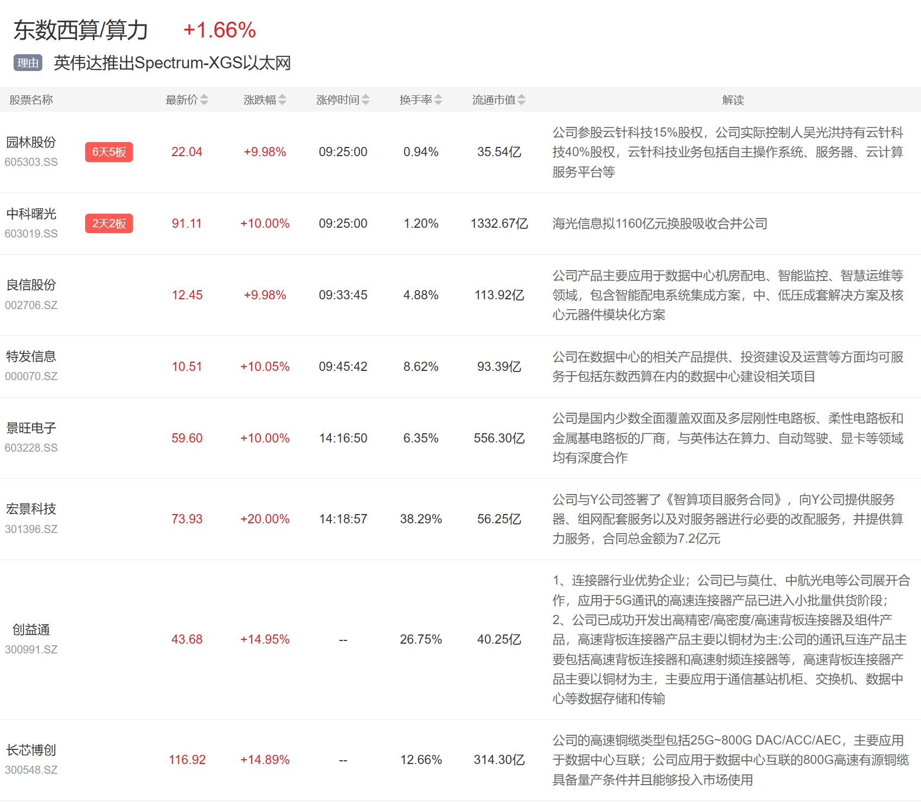This screenshot has width=921, height=802.
Task: Click the sector gain +1.66%
Action: [x=220, y=30]
